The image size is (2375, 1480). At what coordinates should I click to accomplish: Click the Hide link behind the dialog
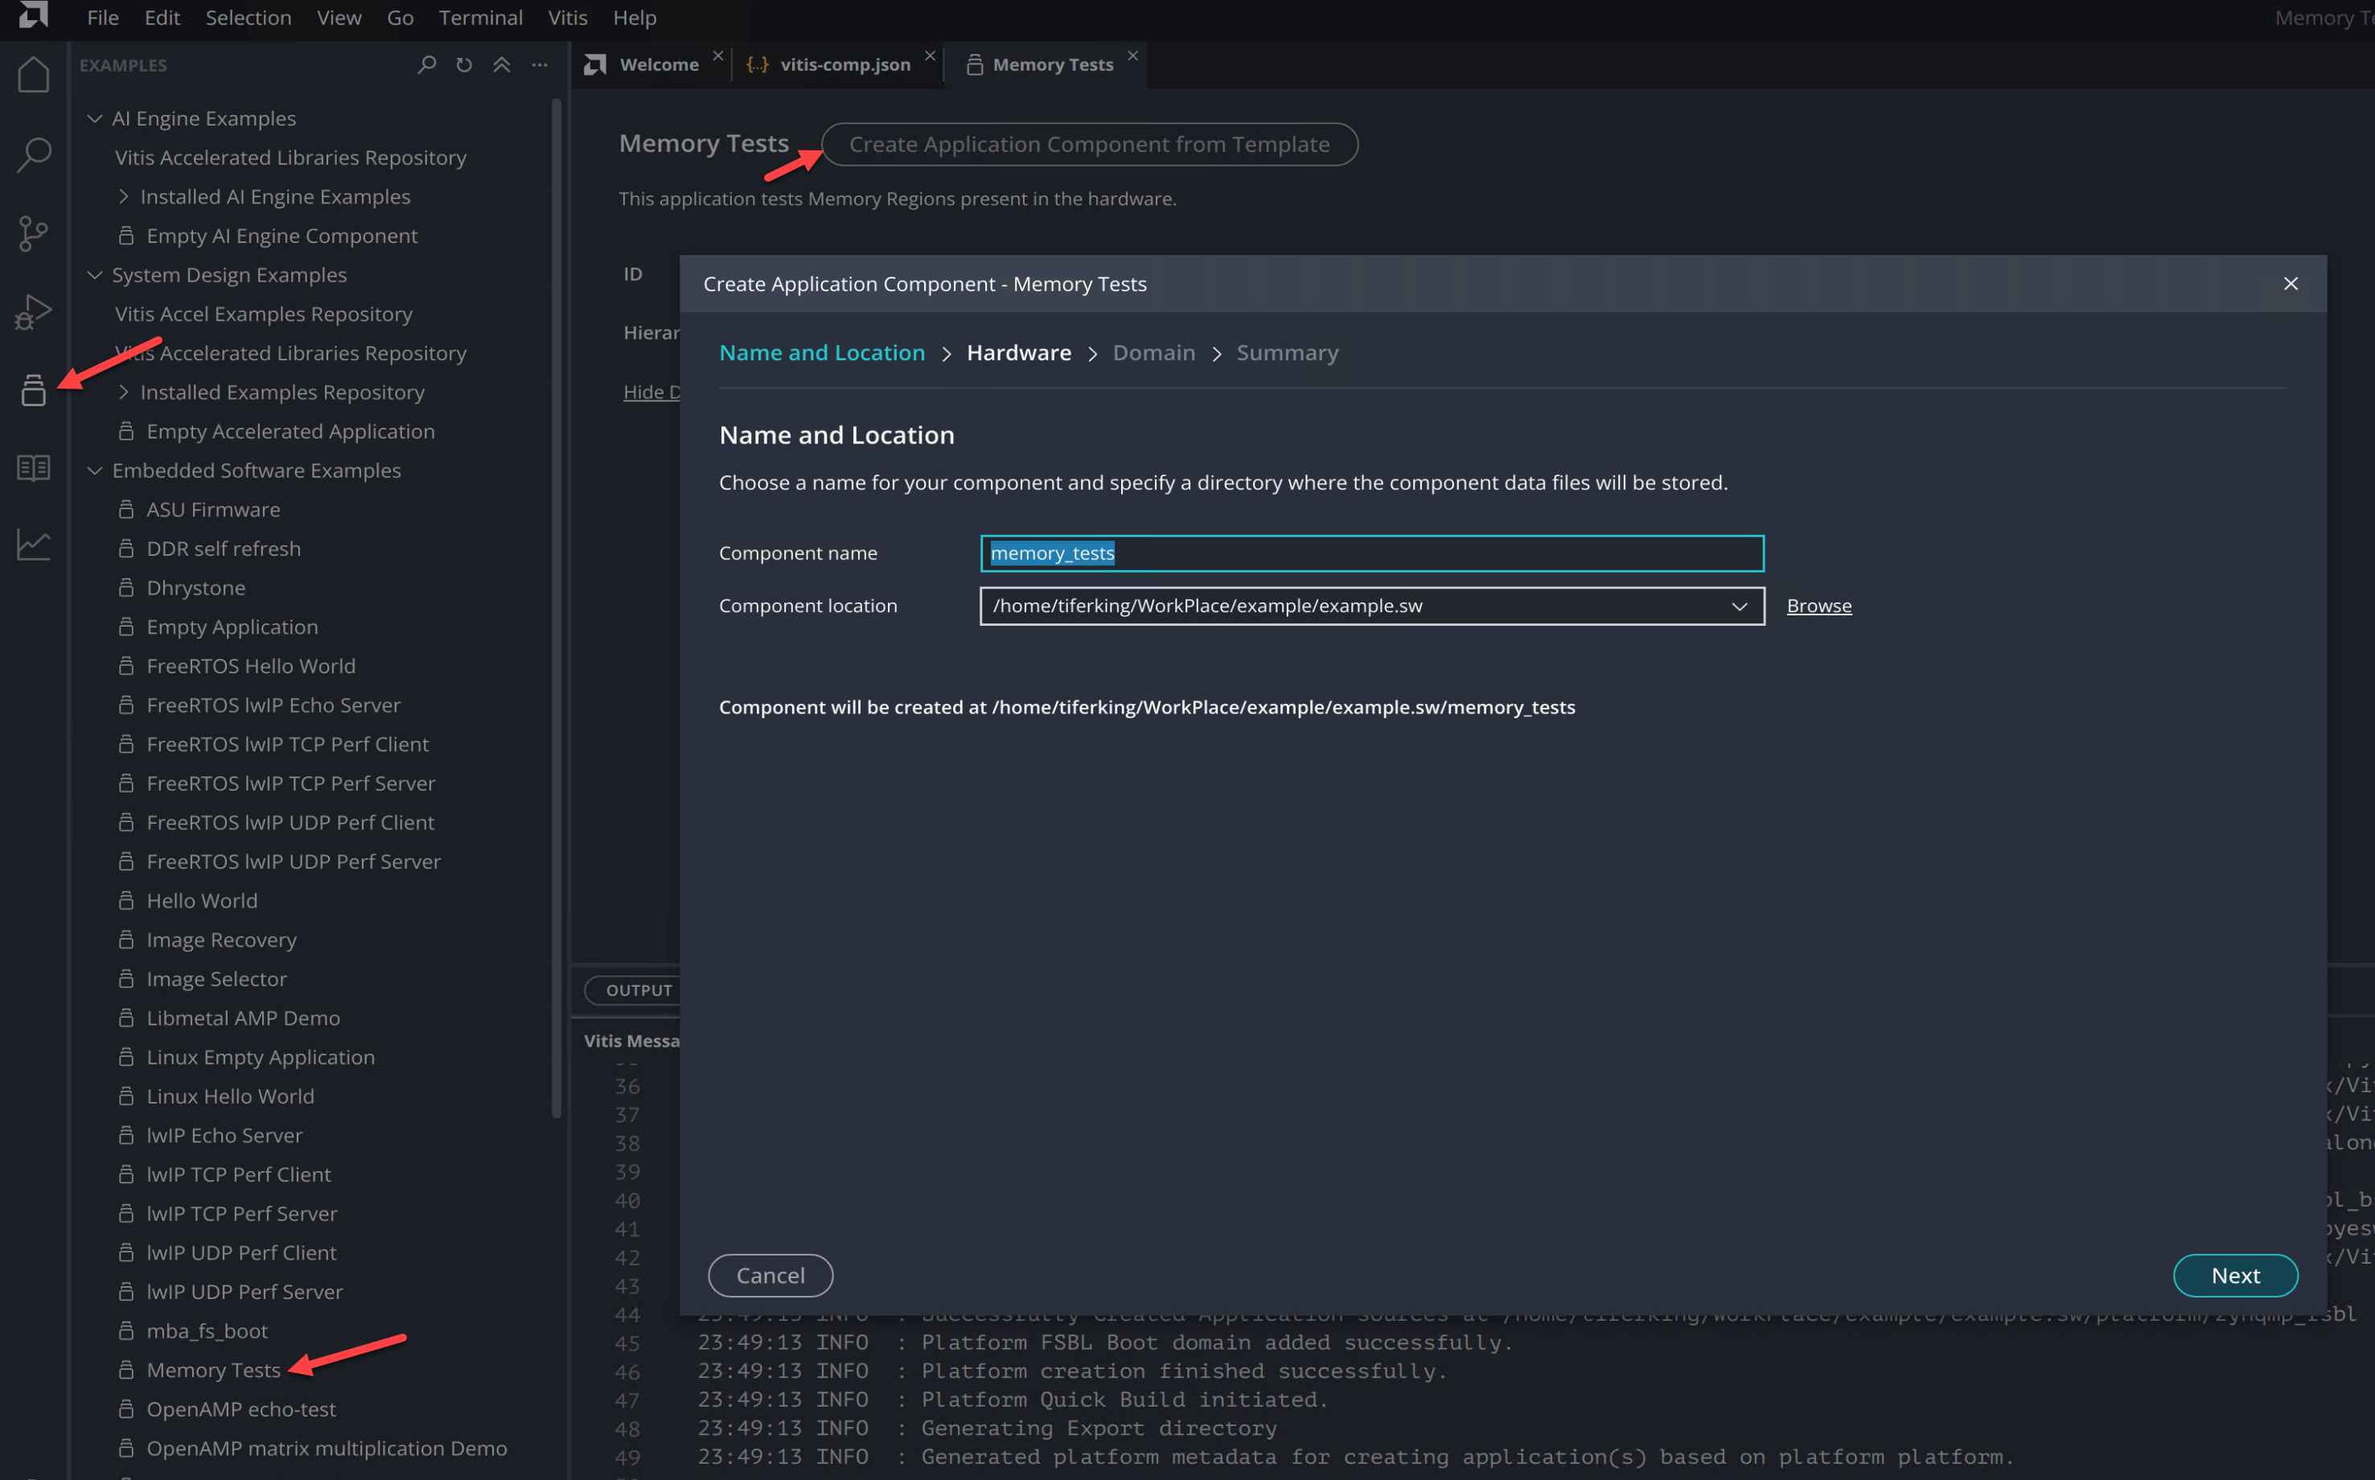tap(651, 393)
